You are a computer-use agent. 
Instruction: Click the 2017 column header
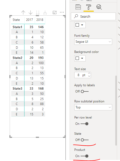click(30, 20)
